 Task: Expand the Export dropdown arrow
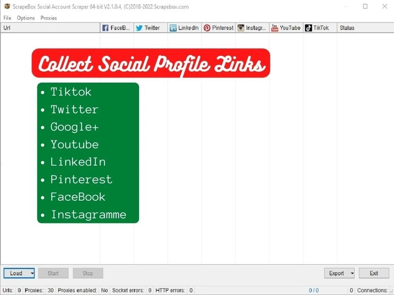352,273
